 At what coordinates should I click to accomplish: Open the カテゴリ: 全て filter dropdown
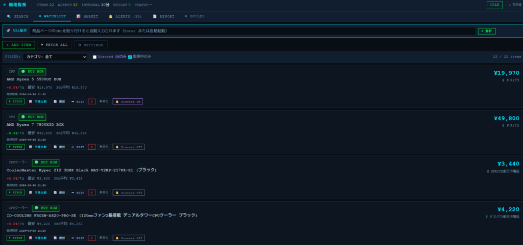[x=55, y=57]
